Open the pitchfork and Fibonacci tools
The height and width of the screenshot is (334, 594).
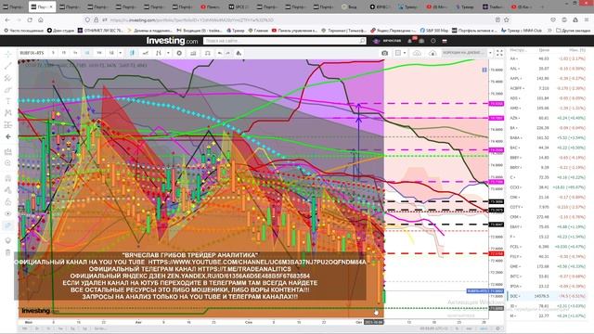(x=8, y=78)
